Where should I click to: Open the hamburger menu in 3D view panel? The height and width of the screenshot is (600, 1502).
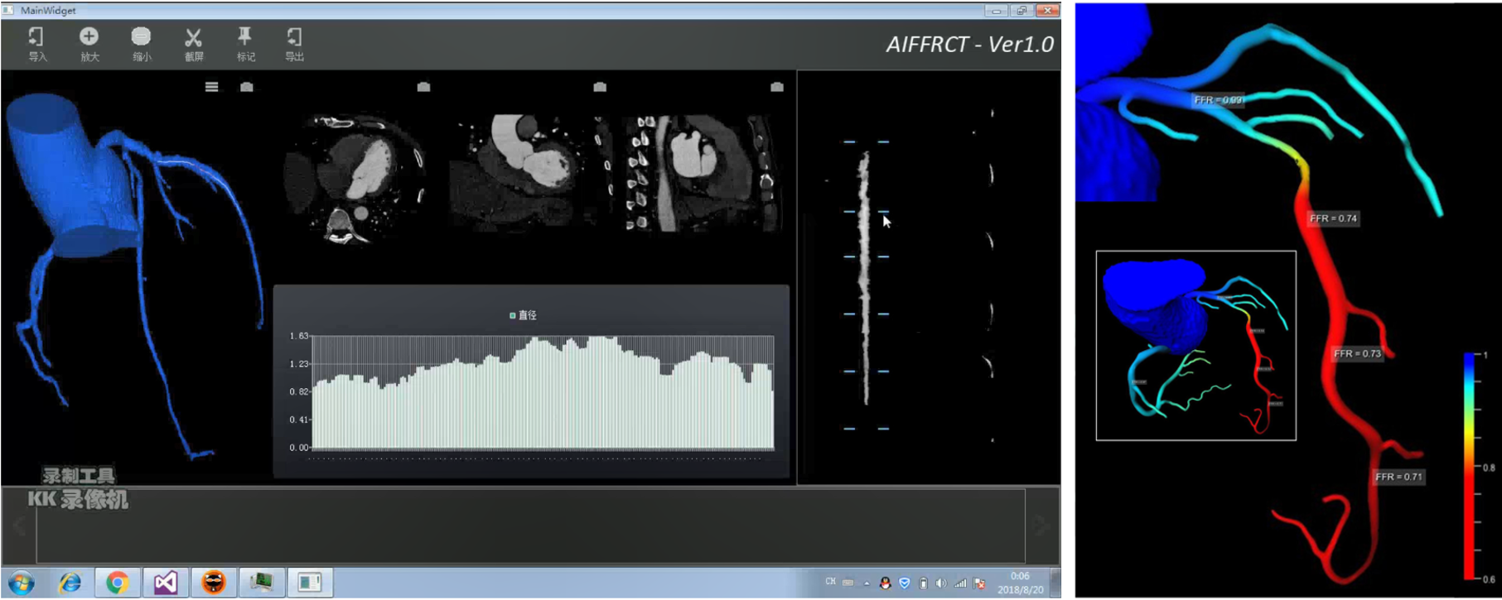click(x=212, y=87)
